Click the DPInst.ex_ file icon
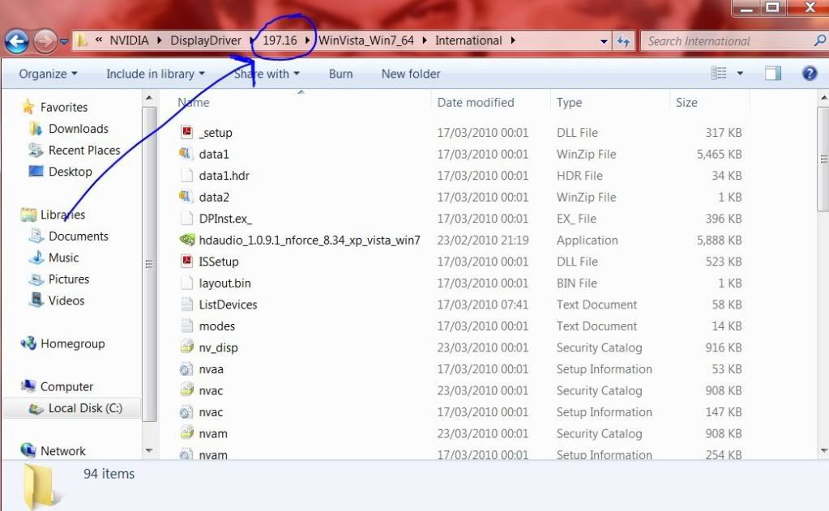This screenshot has width=829, height=511. (186, 218)
